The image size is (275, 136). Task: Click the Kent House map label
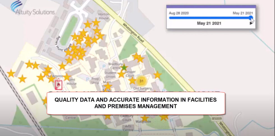(72, 82)
